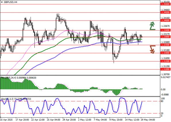
Task: Click the 9 May 20:00 time label
Action: [116, 120]
